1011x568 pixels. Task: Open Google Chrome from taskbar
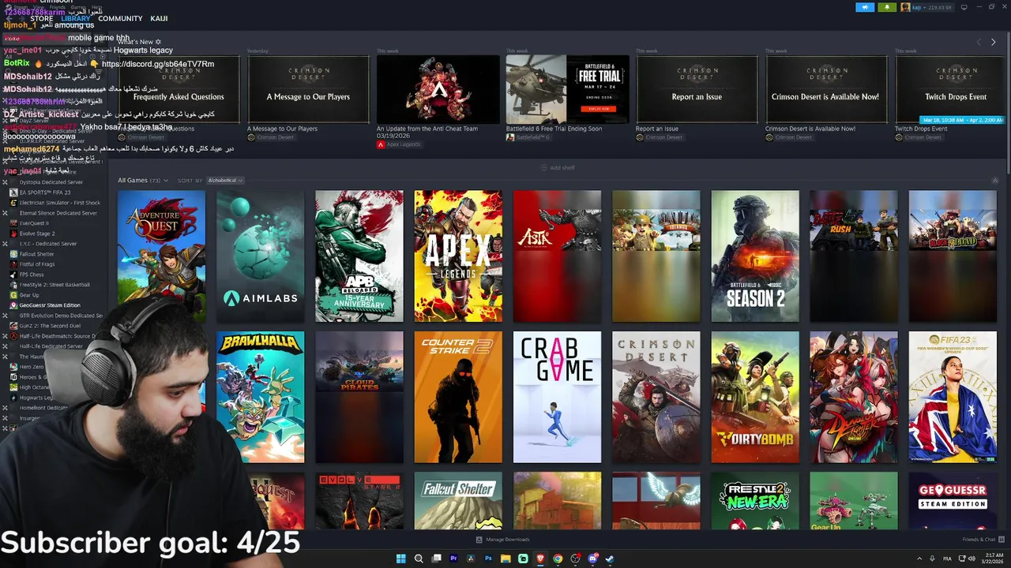tap(558, 559)
